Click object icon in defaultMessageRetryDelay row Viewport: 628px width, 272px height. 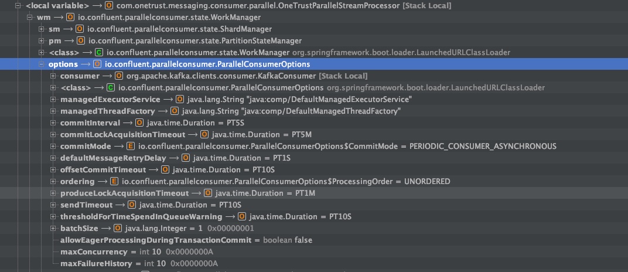point(186,158)
